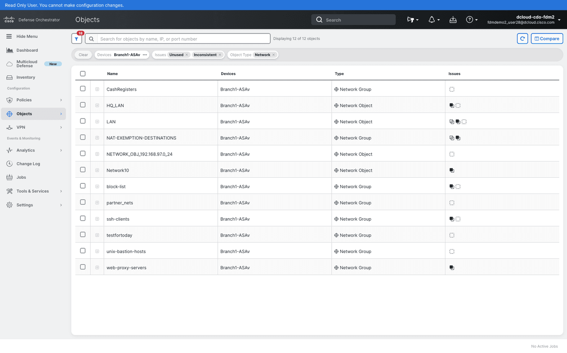This screenshot has width=567, height=353.
Task: Click the network type icon for HQ_LAN
Action: [x=336, y=106]
